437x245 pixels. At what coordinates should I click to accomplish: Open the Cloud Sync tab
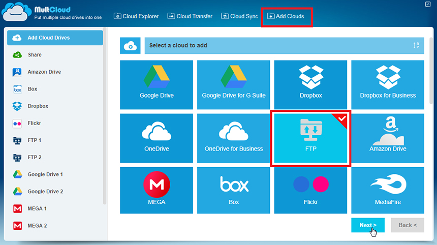pyautogui.click(x=239, y=16)
